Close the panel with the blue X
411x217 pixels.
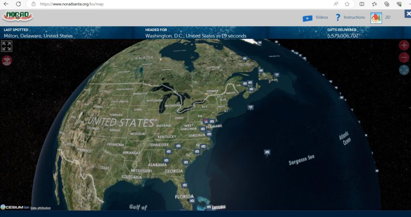[x=408, y=14]
